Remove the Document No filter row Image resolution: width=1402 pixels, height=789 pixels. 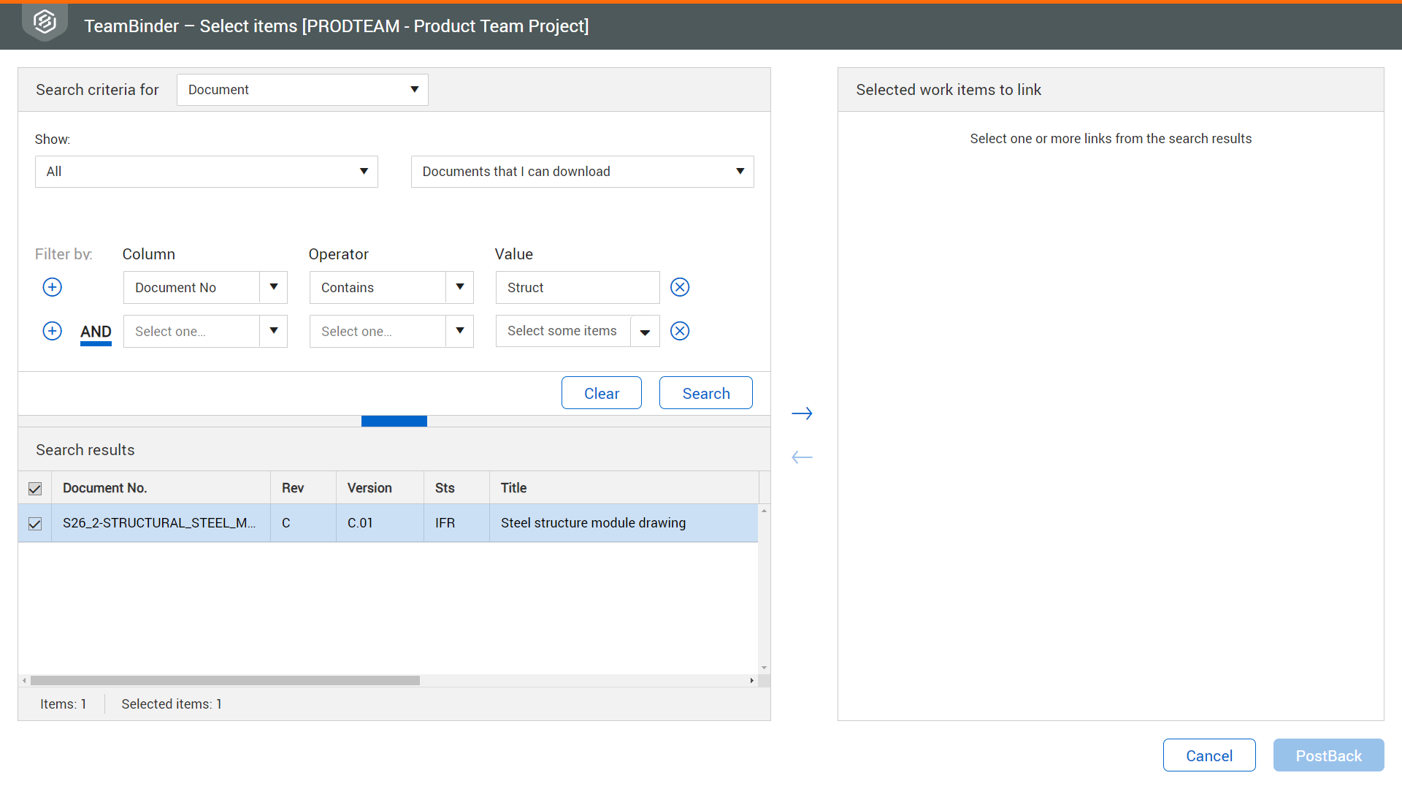680,287
